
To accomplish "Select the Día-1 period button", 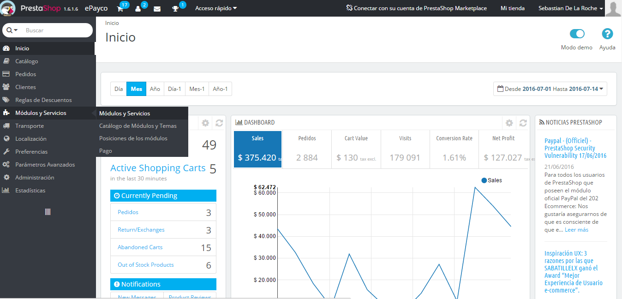I will (x=174, y=89).
